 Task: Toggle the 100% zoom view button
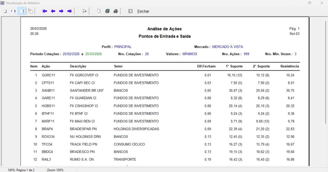pyautogui.click(x=22, y=11)
